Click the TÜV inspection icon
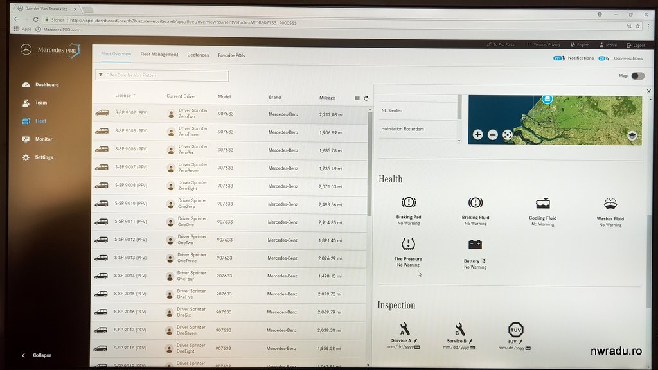The image size is (658, 370). [x=516, y=330]
